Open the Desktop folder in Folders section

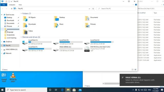pyautogui.click(x=60, y=19)
